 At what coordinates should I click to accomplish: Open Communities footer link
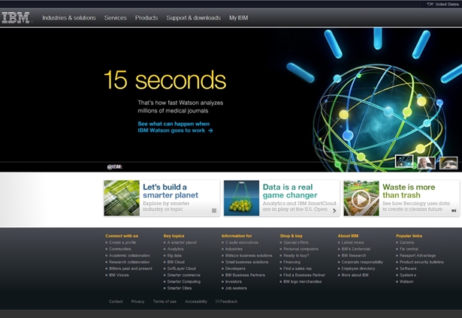click(120, 249)
